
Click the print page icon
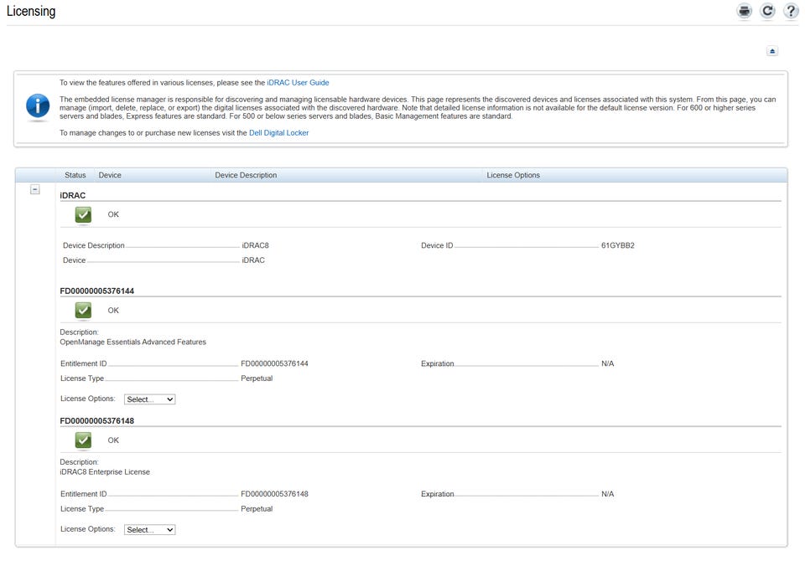click(x=744, y=11)
